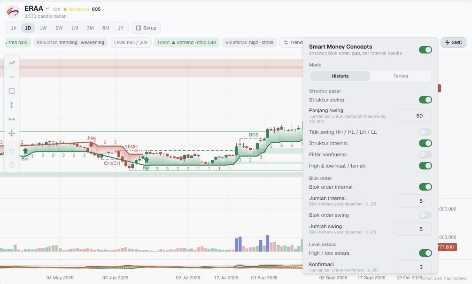Select the move/pan cross-arrow tool
Screen dimensions: 472x284
pos(12,133)
